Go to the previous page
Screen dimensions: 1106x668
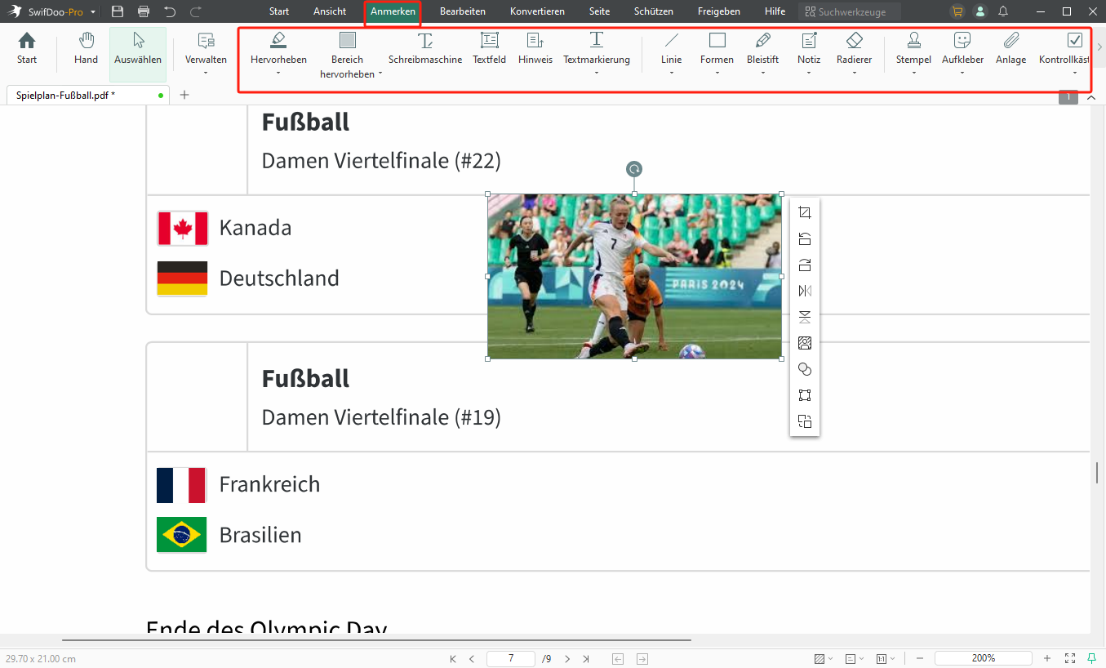(472, 658)
